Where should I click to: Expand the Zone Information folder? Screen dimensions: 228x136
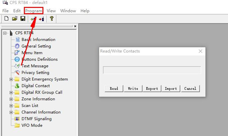[x=11, y=99]
